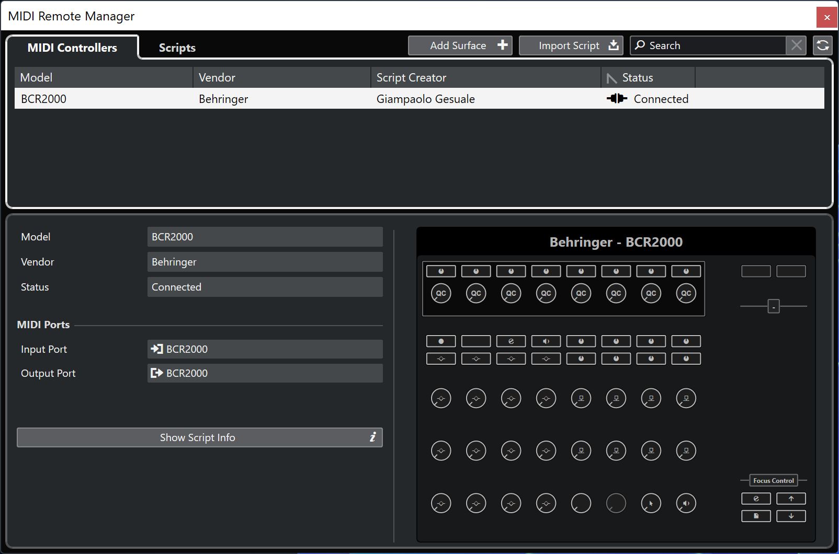Click the record button on the BCR2000 surface
Screen dimensions: 839x554
tap(441, 341)
